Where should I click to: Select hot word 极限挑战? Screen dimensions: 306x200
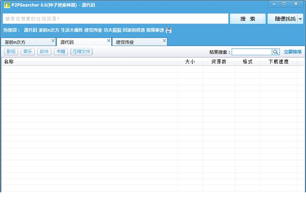(155, 30)
